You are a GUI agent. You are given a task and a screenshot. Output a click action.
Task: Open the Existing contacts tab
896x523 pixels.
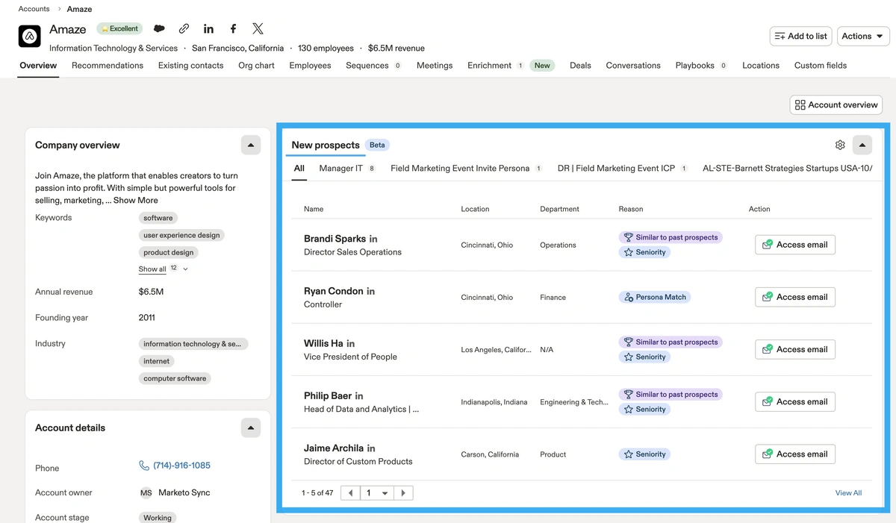coord(190,66)
